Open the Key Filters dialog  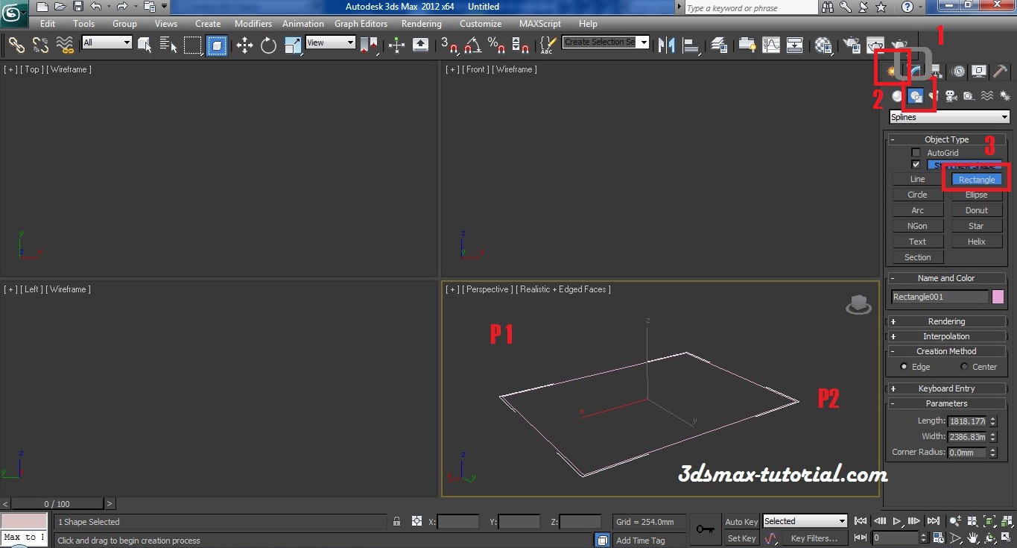click(815, 538)
